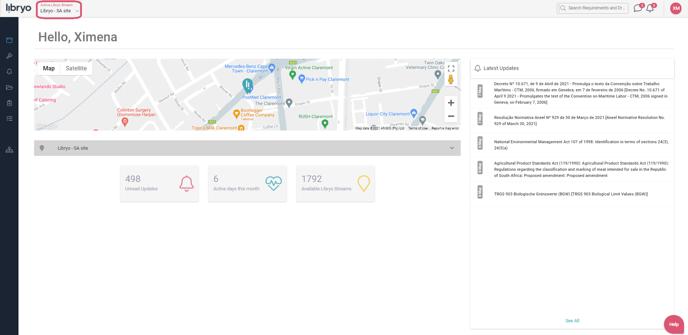Open the chat comments icon in the header
Screen dimensions: 688x335
pos(638,8)
